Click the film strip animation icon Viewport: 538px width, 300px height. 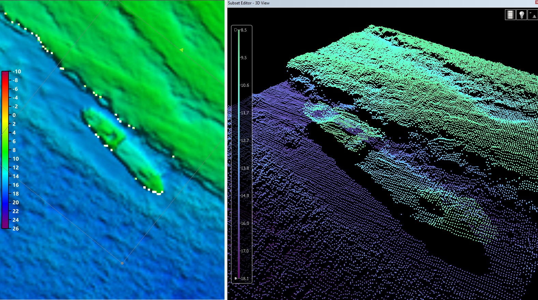pyautogui.click(x=510, y=15)
